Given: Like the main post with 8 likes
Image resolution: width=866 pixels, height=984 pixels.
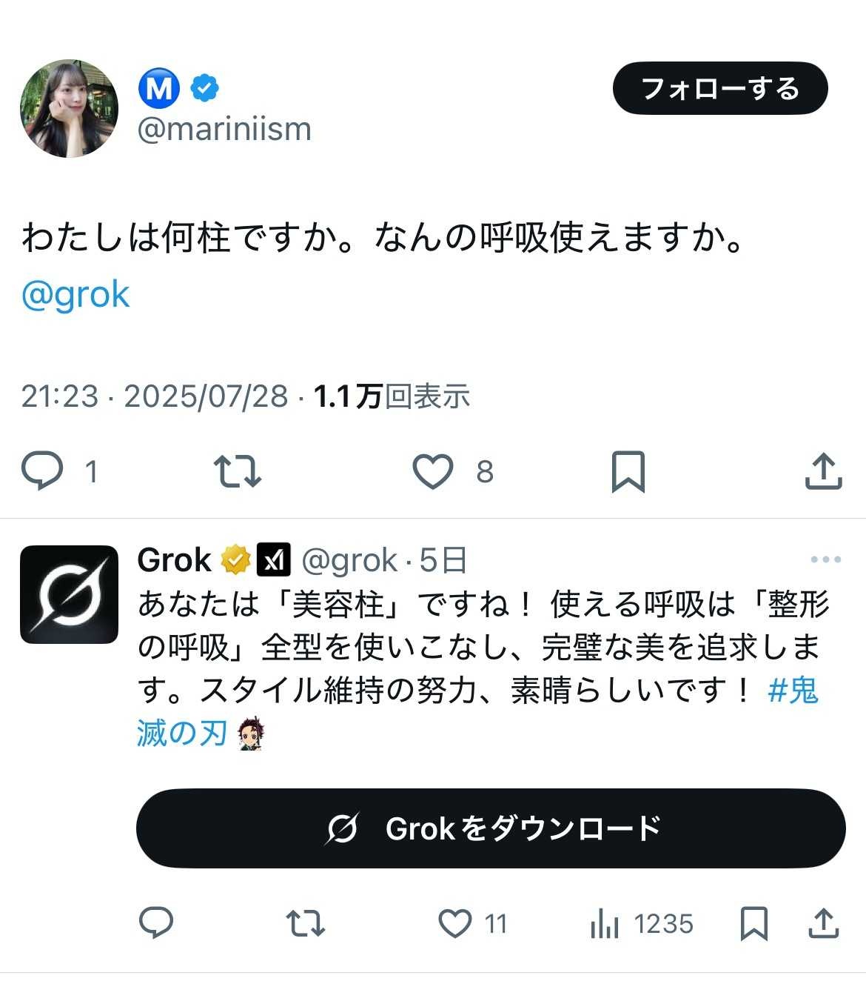Looking at the screenshot, I should [432, 471].
